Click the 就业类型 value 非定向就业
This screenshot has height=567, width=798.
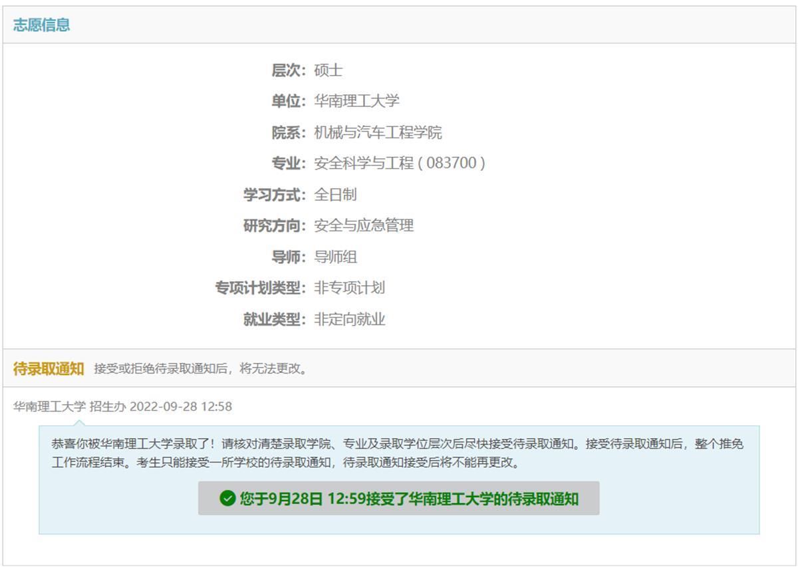point(350,320)
